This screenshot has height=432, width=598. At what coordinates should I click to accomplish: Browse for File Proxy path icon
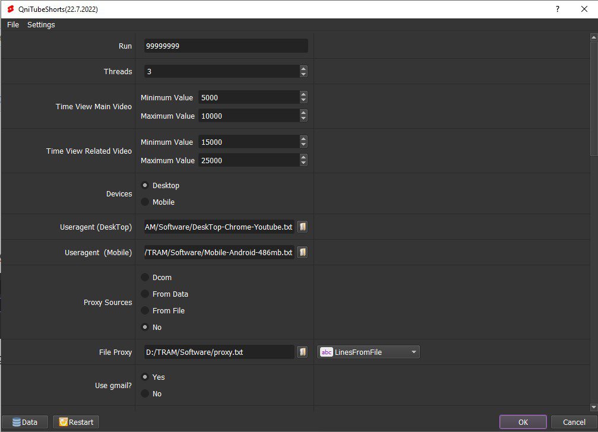coord(302,352)
